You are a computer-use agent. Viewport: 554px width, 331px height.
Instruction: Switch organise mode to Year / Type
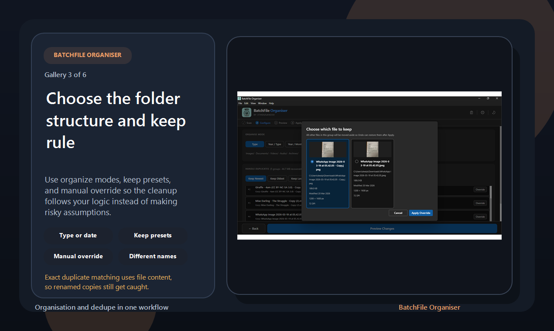coord(274,144)
